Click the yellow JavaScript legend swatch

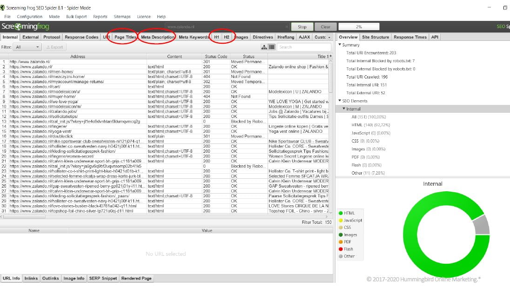coord(341,220)
